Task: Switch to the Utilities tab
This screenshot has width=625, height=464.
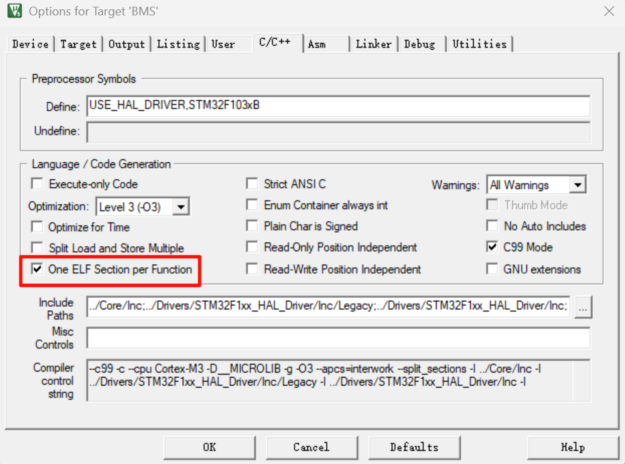Action: click(x=480, y=43)
